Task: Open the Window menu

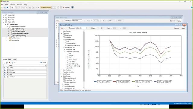Action: coord(20,5)
